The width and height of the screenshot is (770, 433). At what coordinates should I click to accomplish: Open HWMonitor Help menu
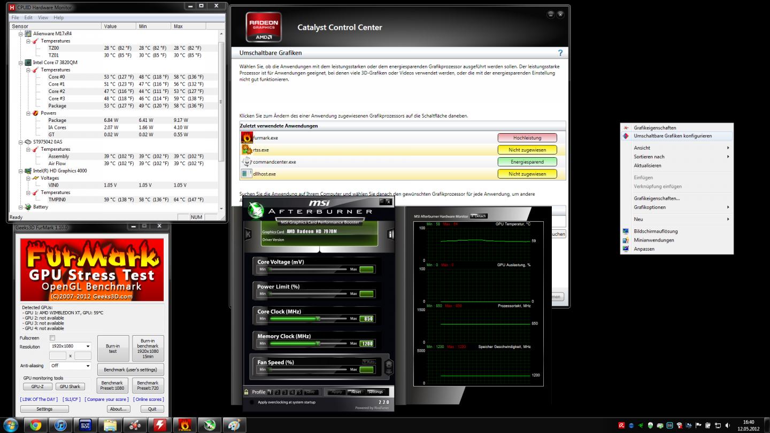(58, 18)
